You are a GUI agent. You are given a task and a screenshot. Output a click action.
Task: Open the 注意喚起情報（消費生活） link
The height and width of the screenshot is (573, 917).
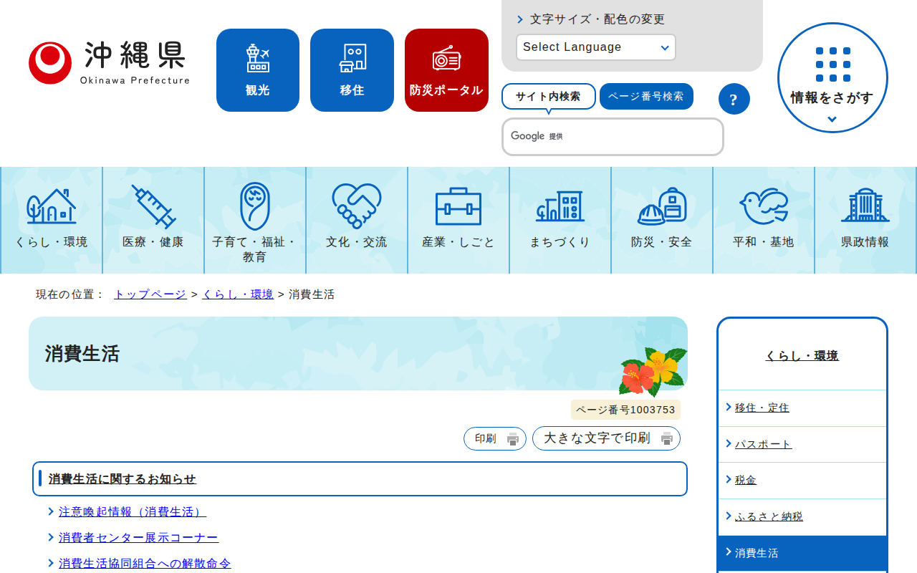pyautogui.click(x=133, y=512)
